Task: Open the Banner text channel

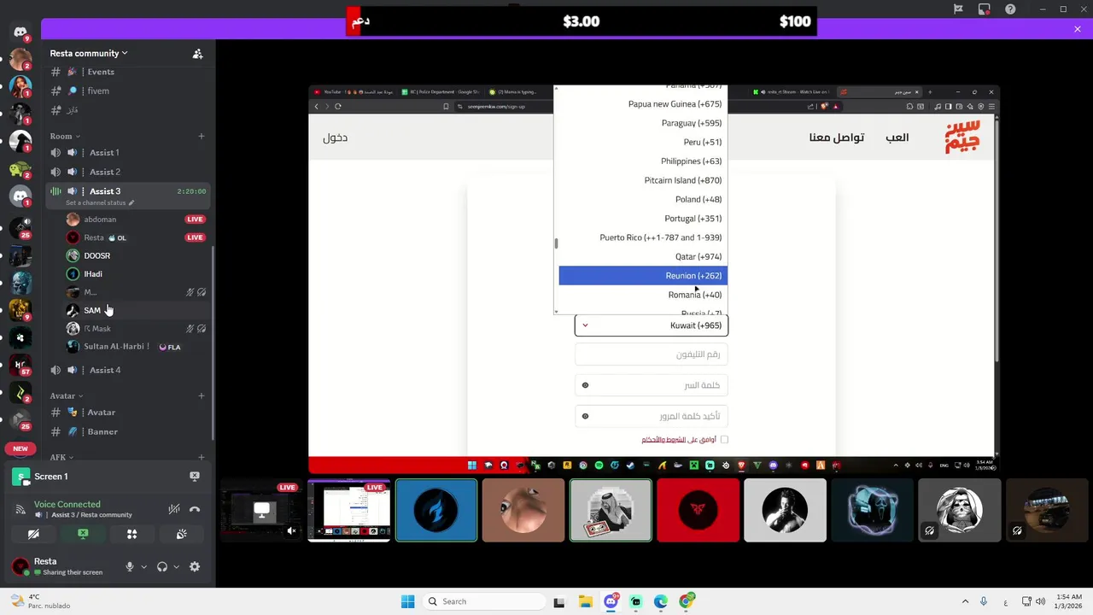Action: pyautogui.click(x=128, y=431)
